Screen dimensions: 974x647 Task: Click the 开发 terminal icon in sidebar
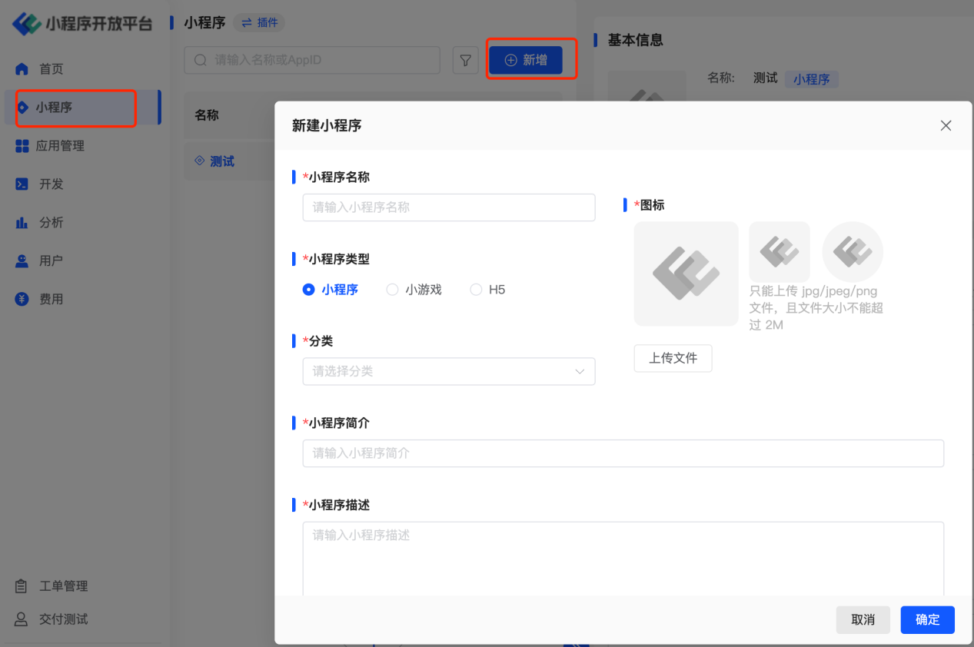point(22,184)
